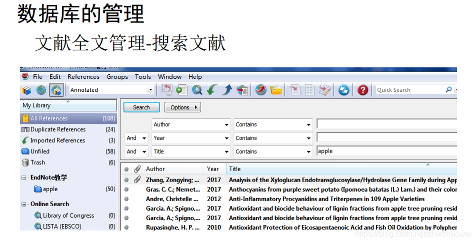476x243 pixels.
Task: Toggle read status dot for Gras, C. C. row
Action: tap(126, 190)
